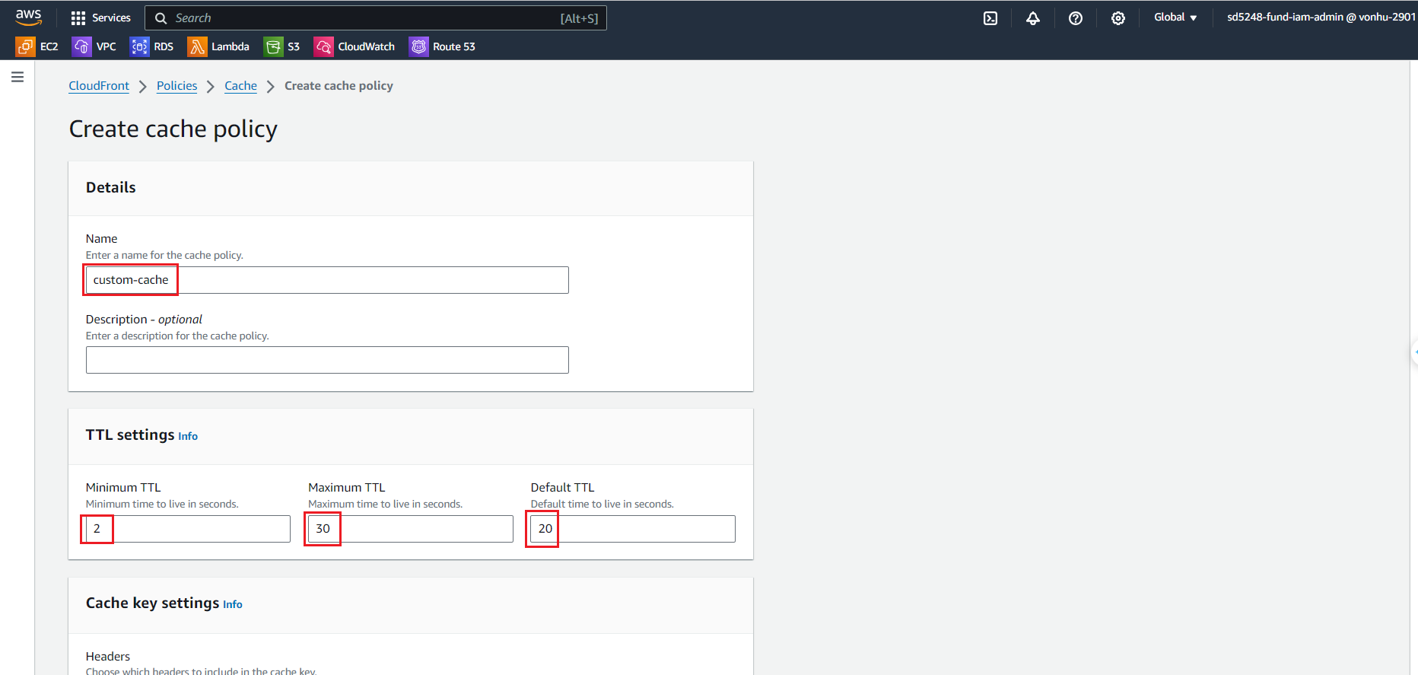
Task: Expand the Global region dropdown
Action: (x=1175, y=18)
